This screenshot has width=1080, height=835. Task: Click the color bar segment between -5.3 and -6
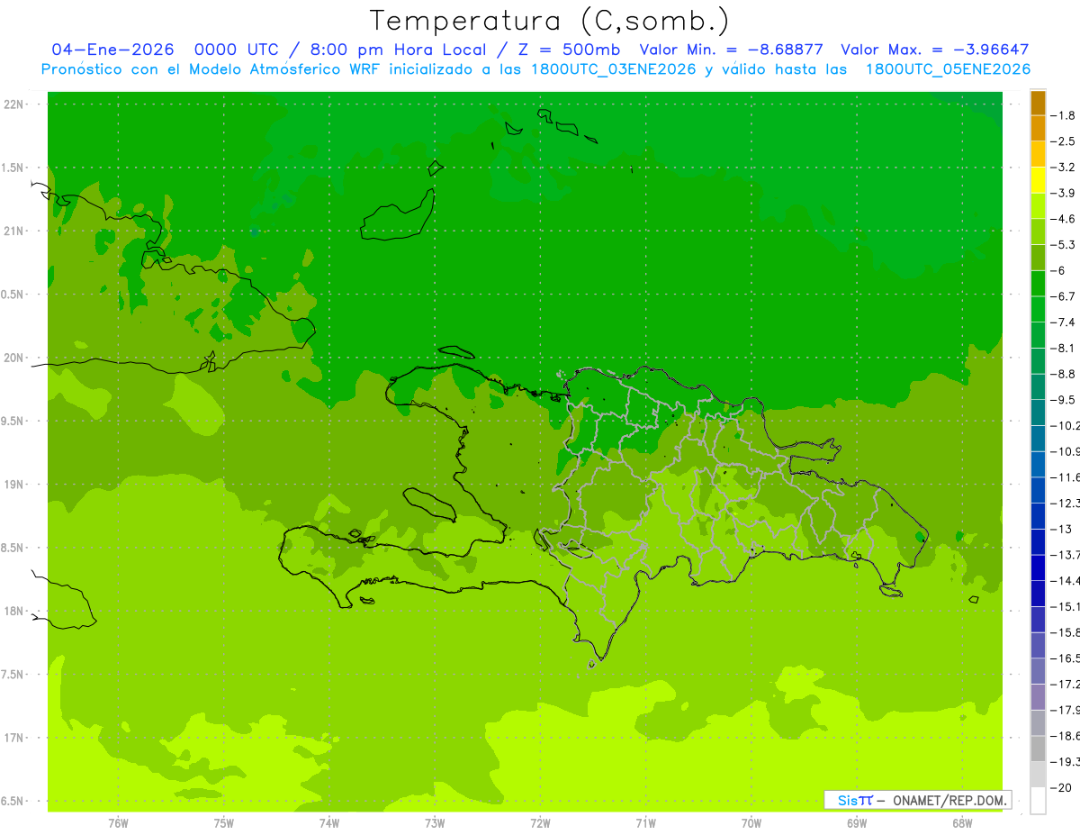[1038, 258]
